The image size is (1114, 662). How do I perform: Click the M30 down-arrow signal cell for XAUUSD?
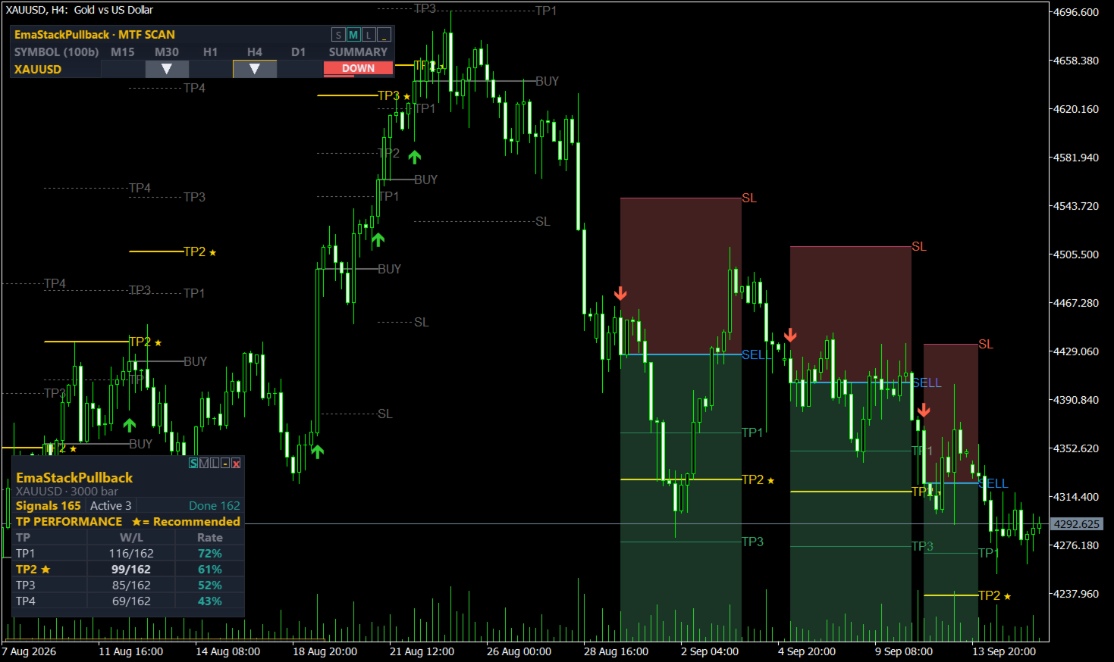tap(167, 69)
